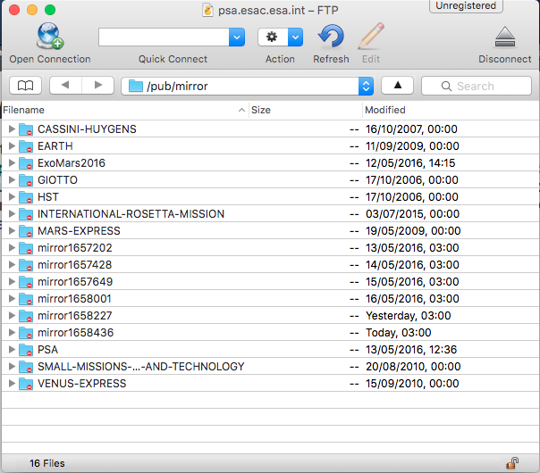
Task: Click the Open Connection globe icon
Action: point(50,36)
